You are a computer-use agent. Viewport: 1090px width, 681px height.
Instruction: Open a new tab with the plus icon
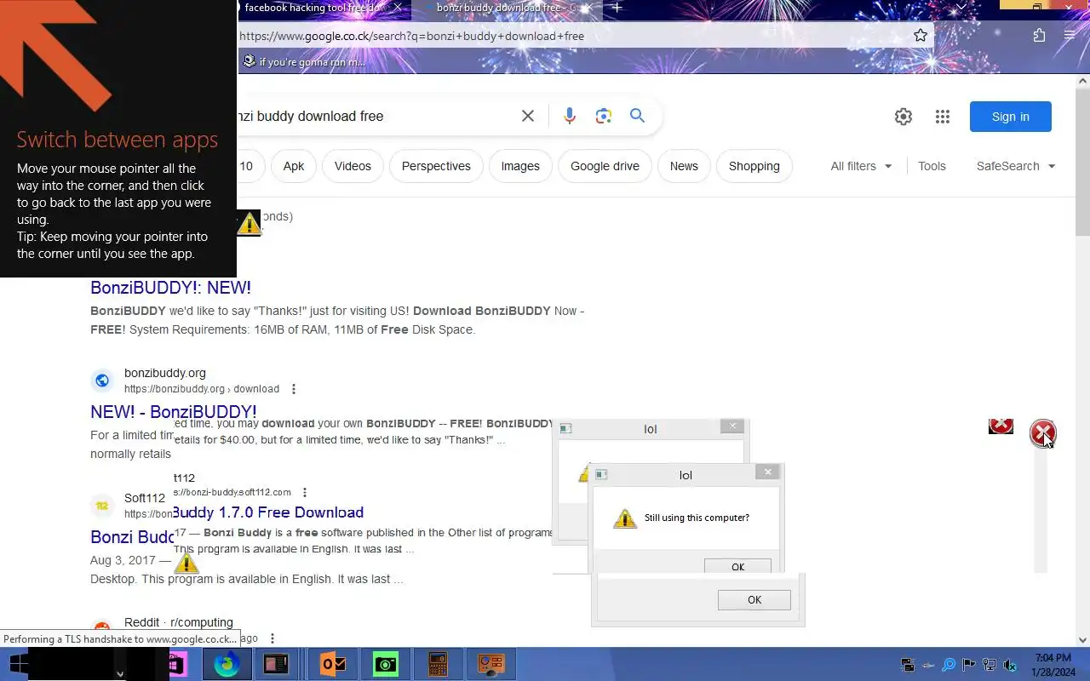[x=617, y=8]
